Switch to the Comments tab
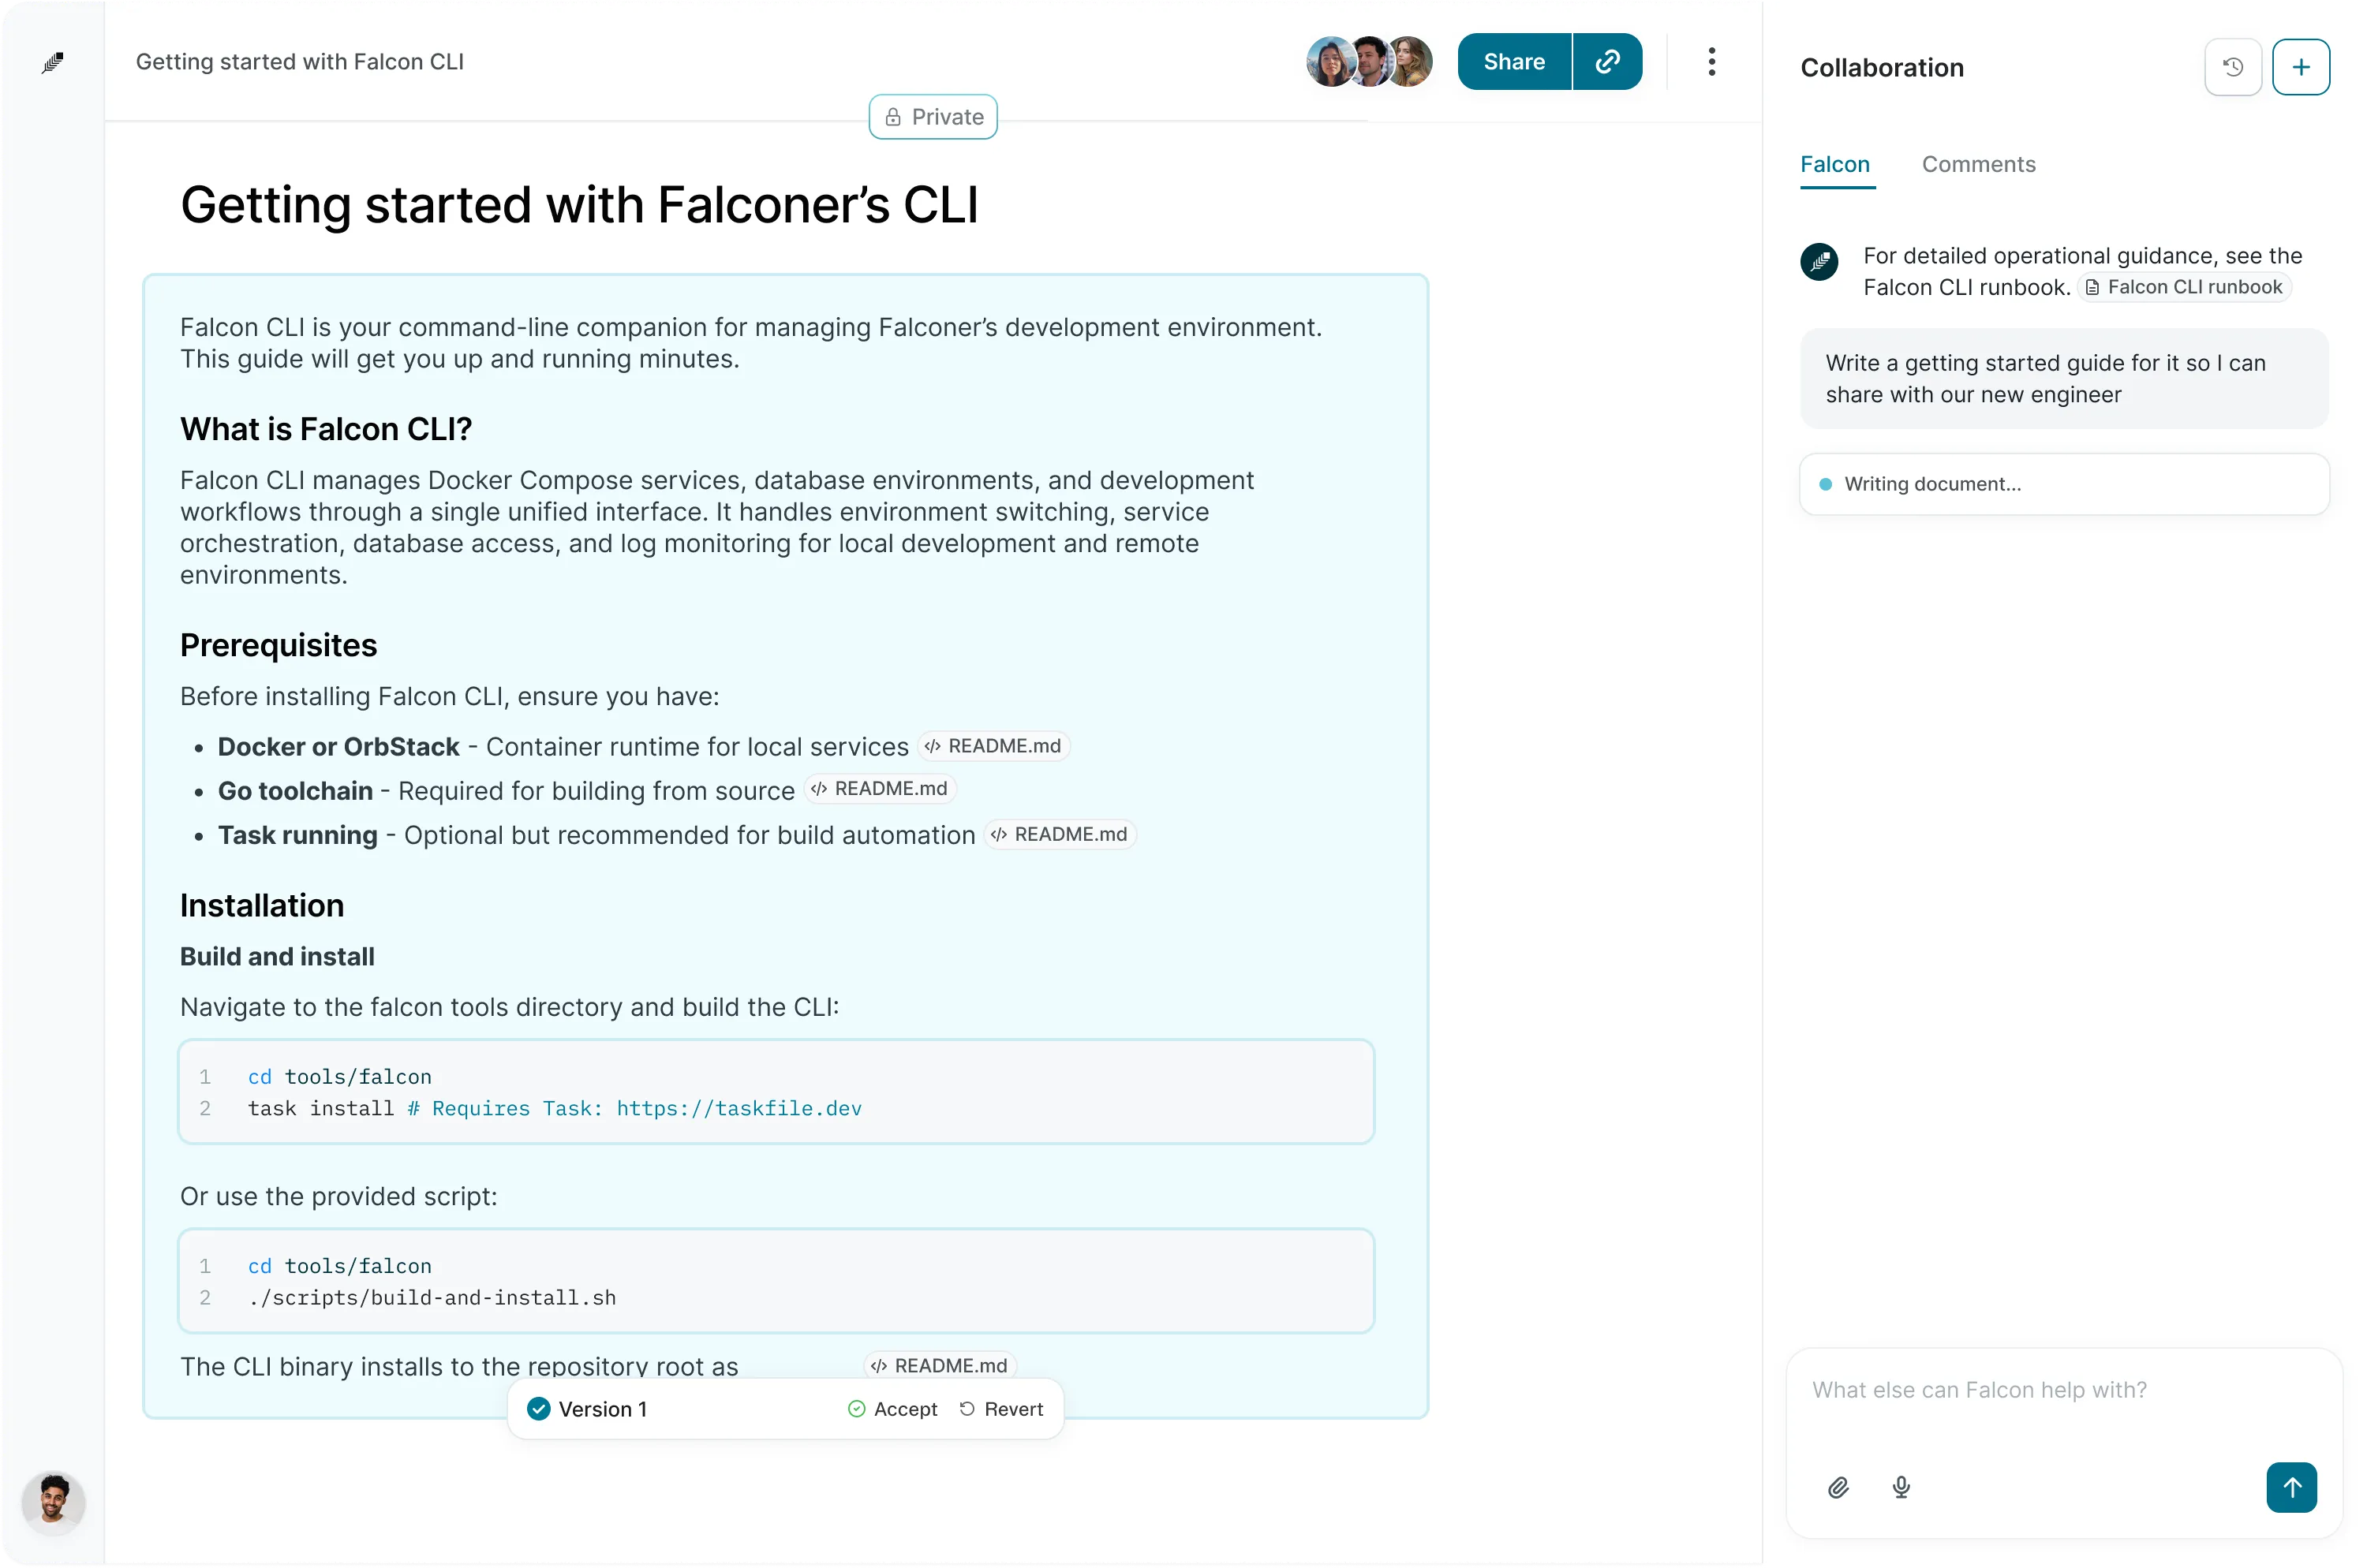 click(x=1978, y=164)
